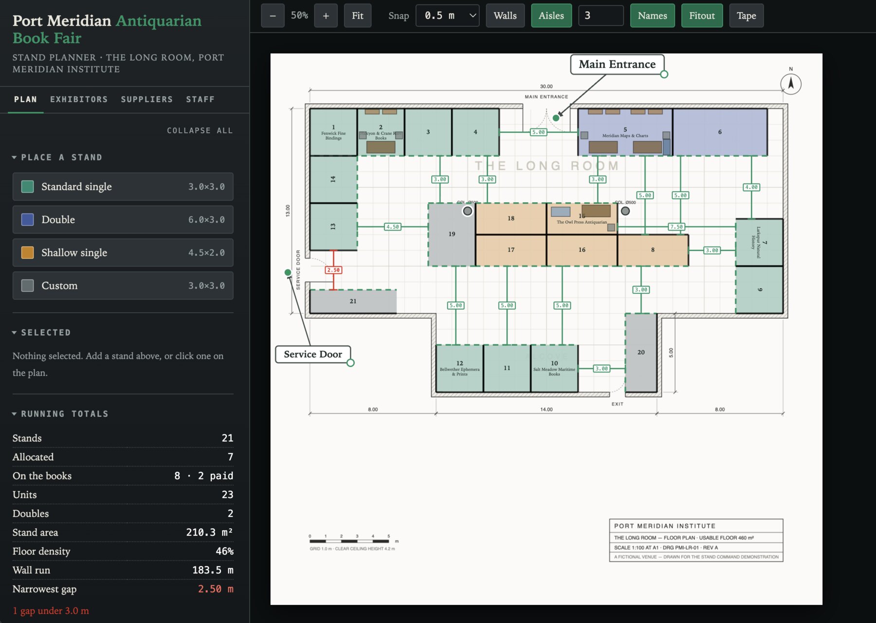Select grey stand 19

(x=452, y=234)
